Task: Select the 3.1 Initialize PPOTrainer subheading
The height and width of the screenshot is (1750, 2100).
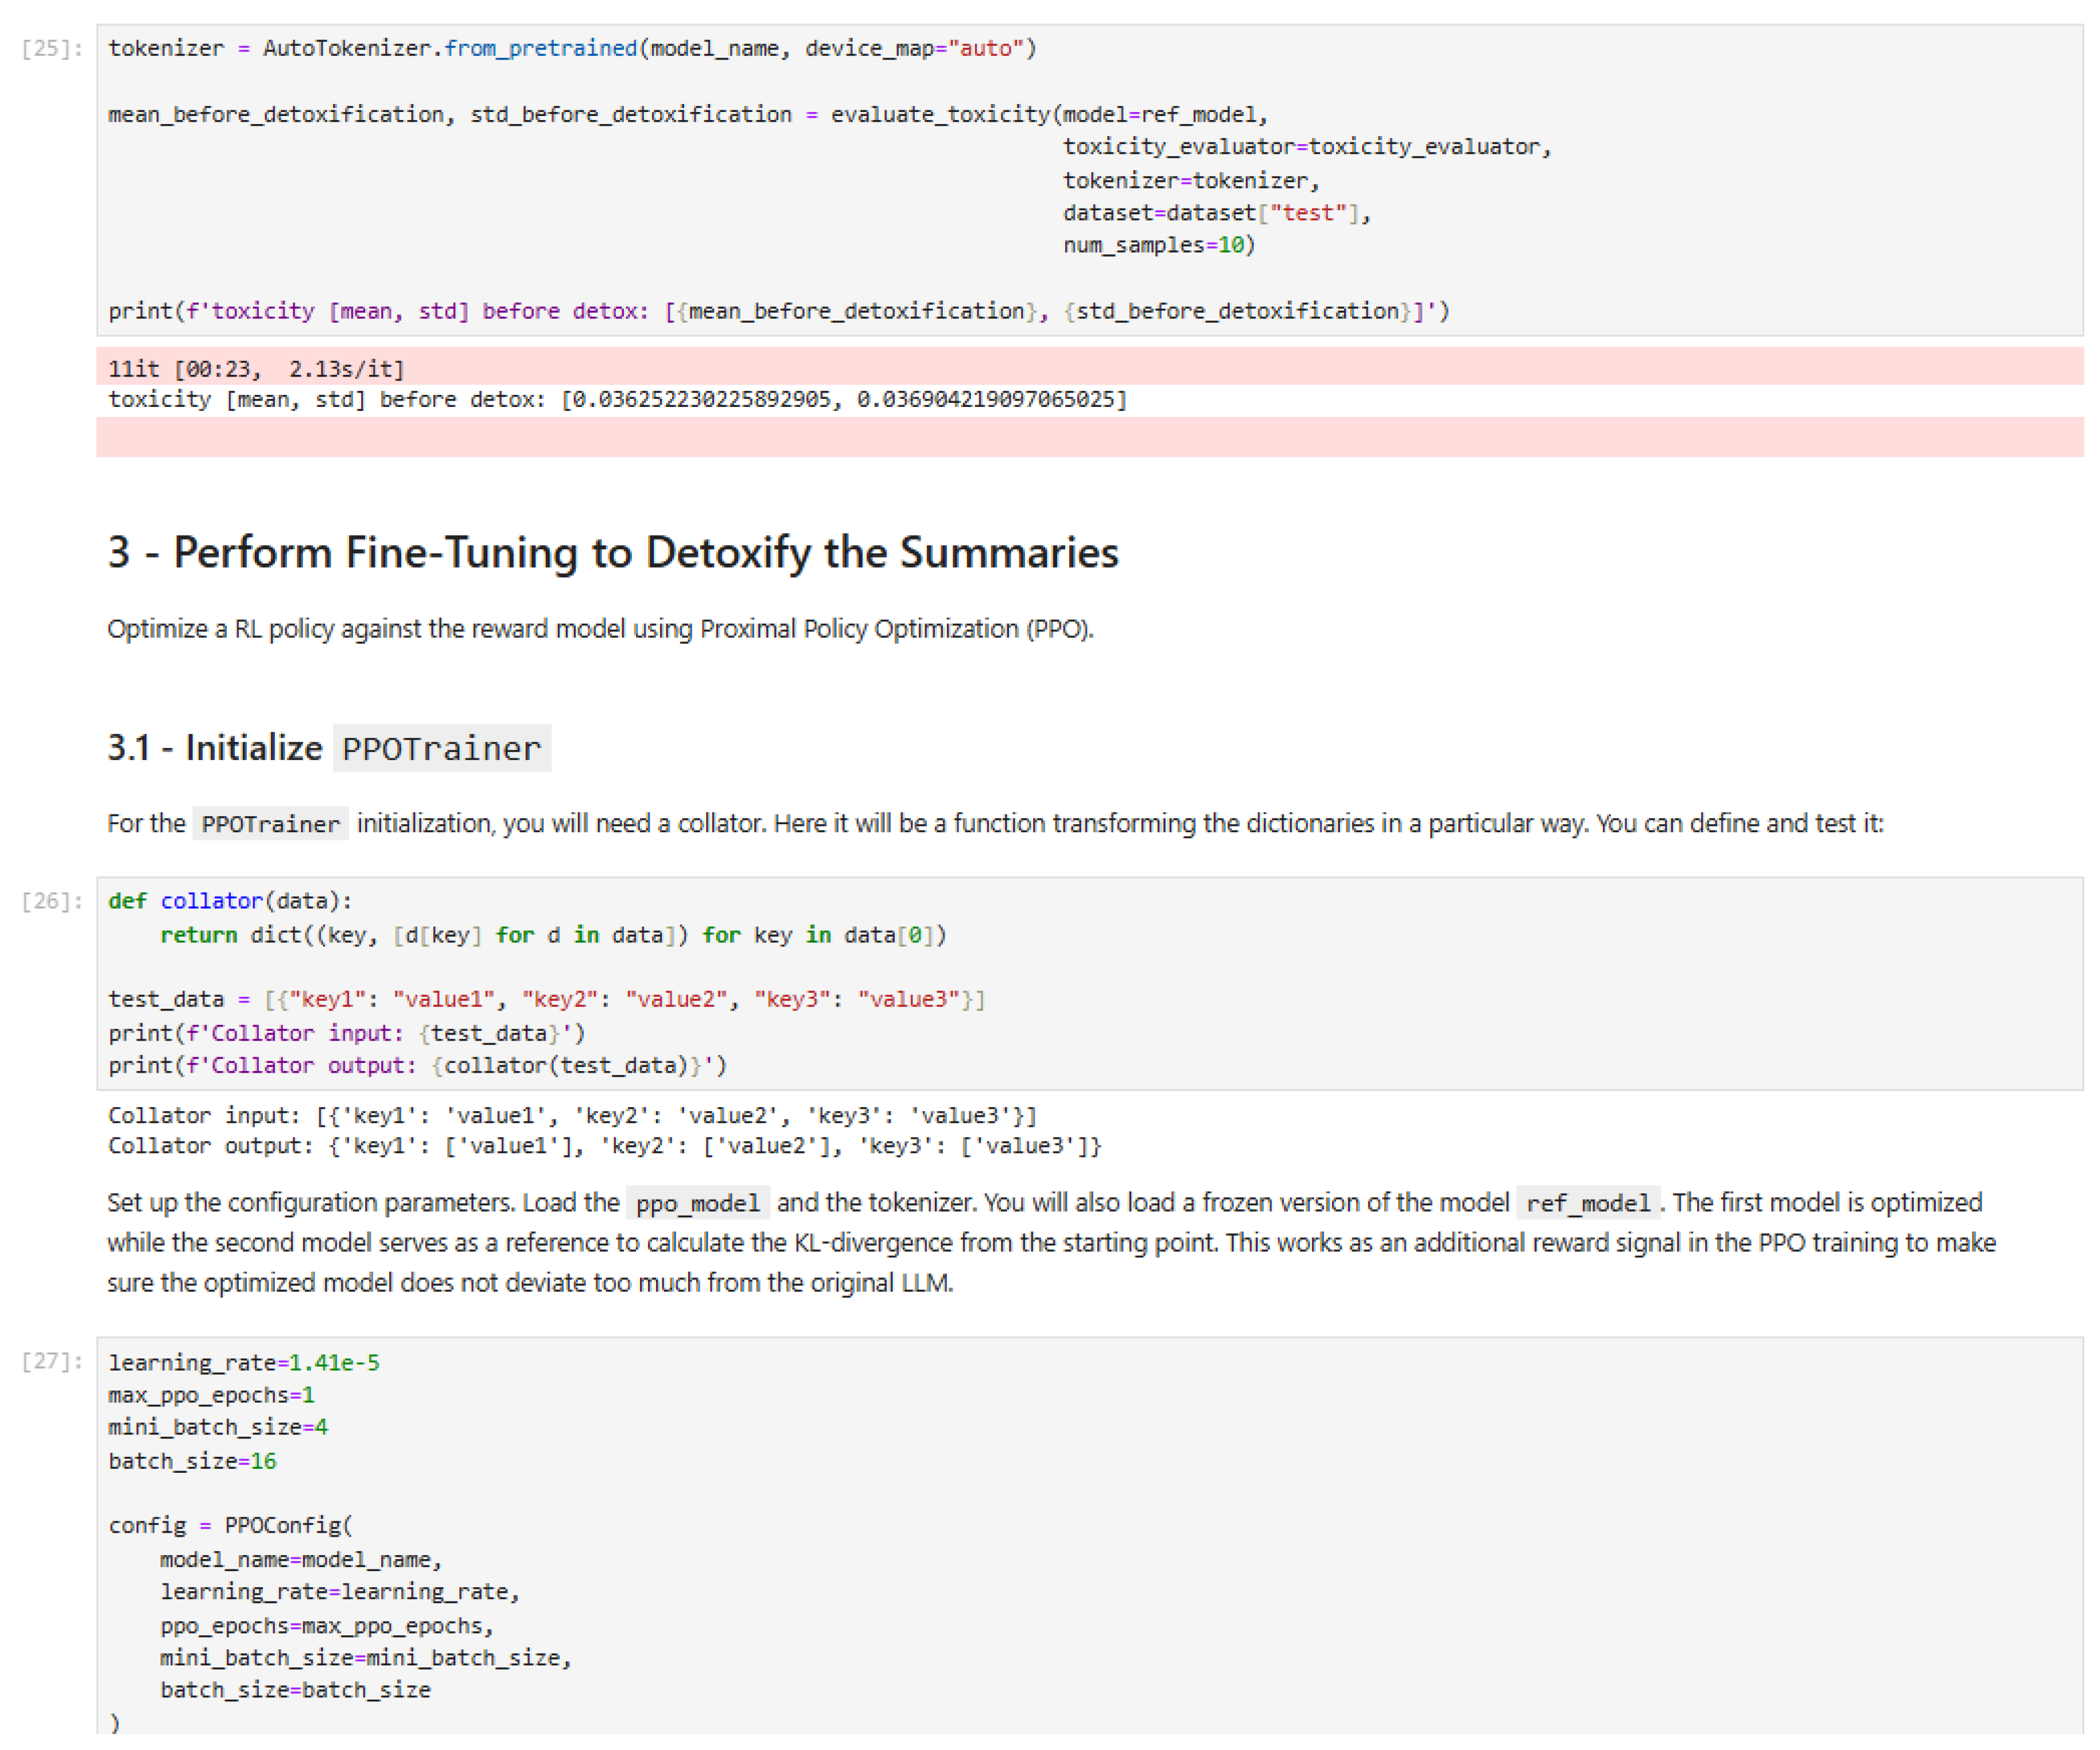Action: (328, 748)
